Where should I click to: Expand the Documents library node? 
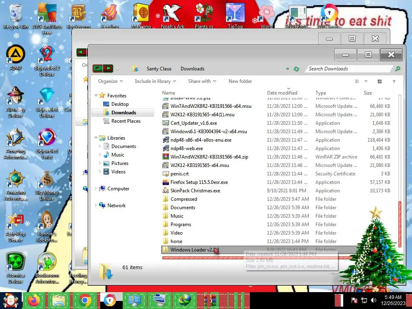pyautogui.click(x=100, y=146)
